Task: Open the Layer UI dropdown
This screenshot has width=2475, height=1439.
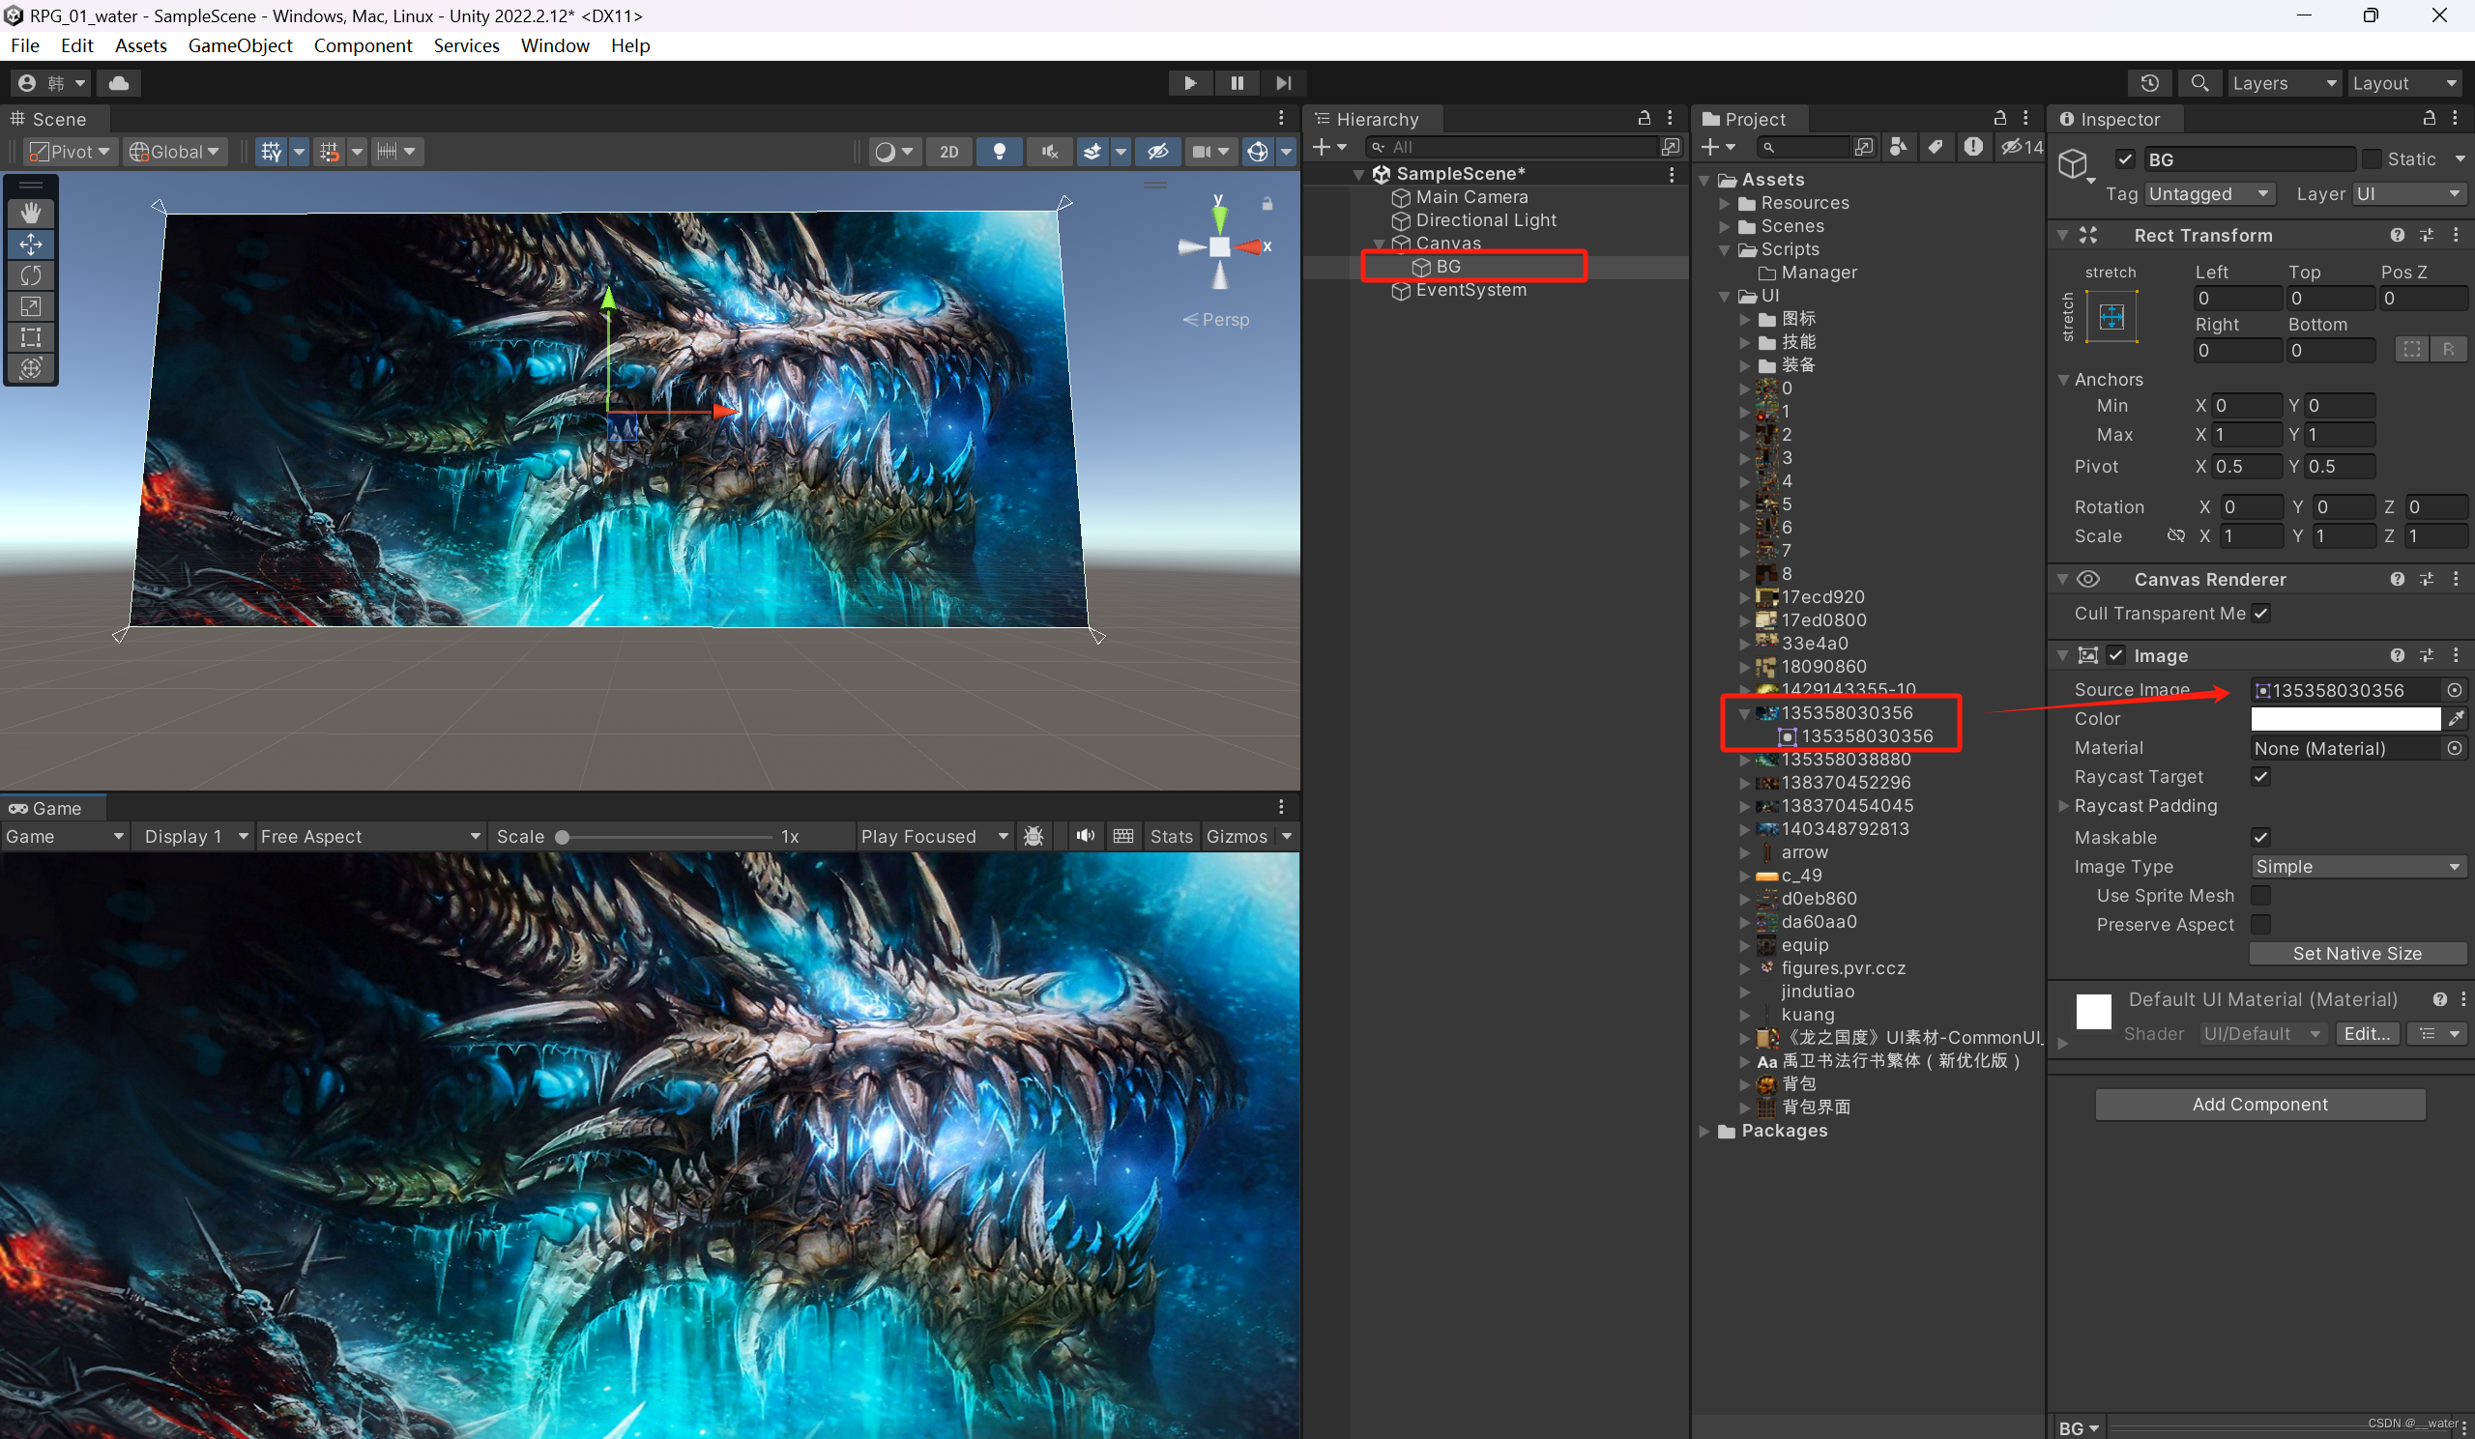Action: pyautogui.click(x=2409, y=194)
